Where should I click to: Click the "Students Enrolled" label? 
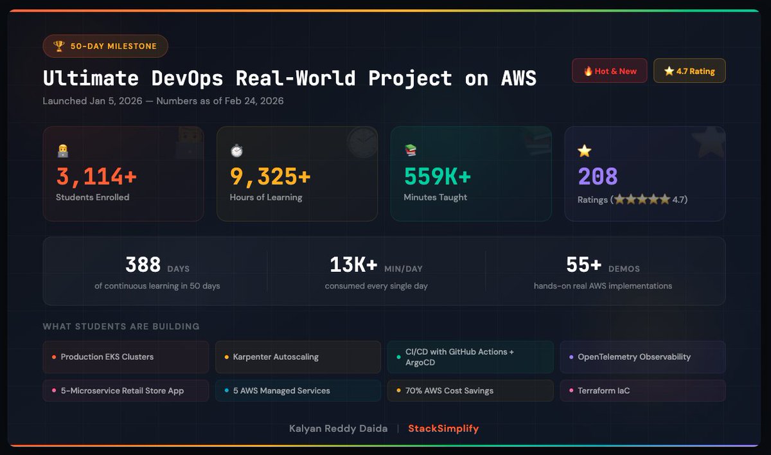(x=93, y=197)
